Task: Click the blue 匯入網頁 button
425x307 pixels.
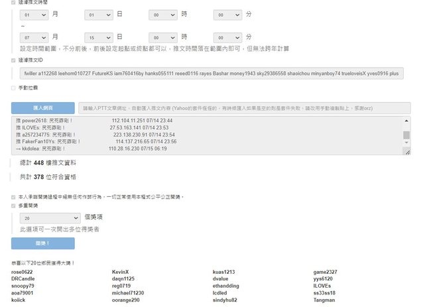Action: (x=42, y=107)
